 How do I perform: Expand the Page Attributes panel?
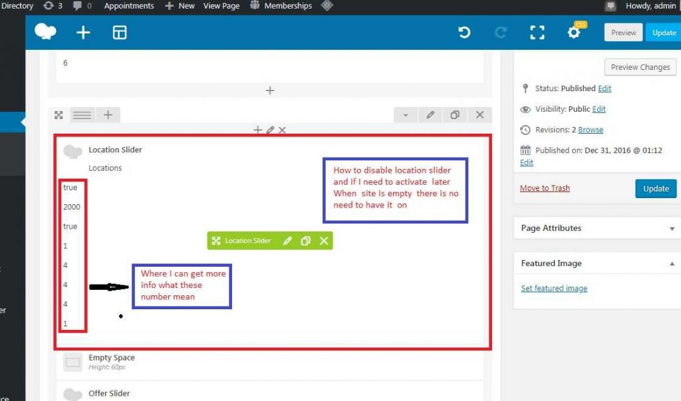[672, 228]
